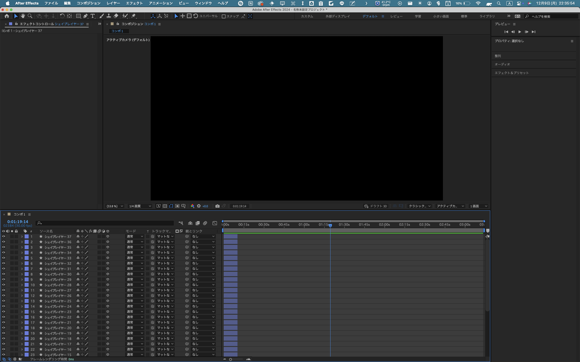Select the Type tool
Screen dimensions: 580x362
(93, 16)
